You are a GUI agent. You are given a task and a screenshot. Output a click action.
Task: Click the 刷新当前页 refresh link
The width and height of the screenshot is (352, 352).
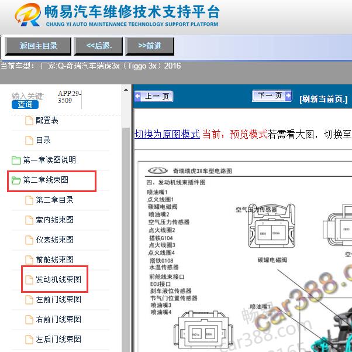323,99
